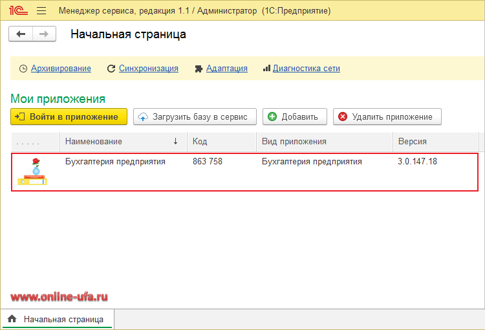Viewport: 485px width, 330px height.
Task: Click the Вид приложения column header
Action: (325, 142)
